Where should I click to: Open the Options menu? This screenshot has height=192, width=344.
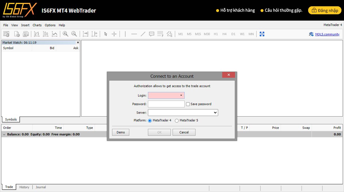point(50,25)
